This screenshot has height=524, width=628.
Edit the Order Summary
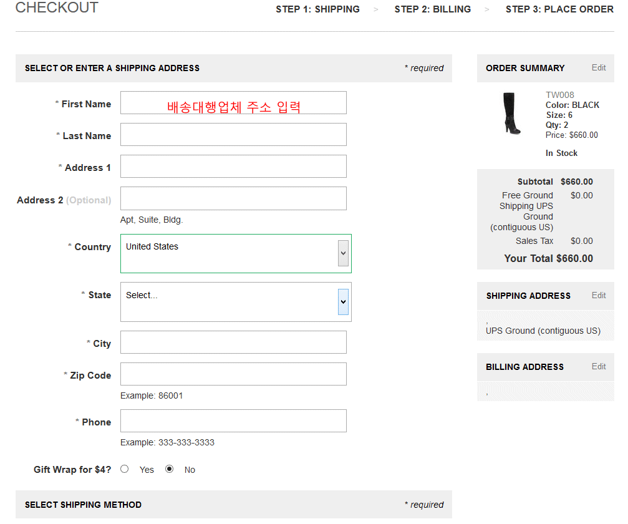point(598,67)
